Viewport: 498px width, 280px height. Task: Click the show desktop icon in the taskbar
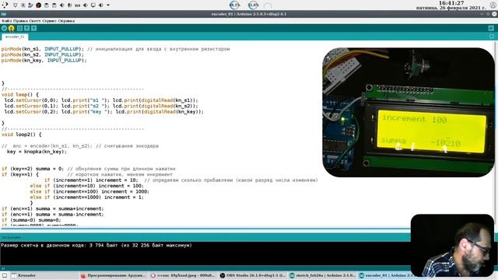point(5,275)
